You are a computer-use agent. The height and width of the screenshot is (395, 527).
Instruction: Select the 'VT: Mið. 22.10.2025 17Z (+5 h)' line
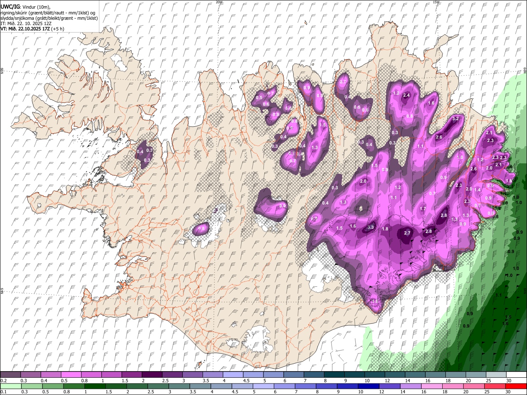coord(32,29)
